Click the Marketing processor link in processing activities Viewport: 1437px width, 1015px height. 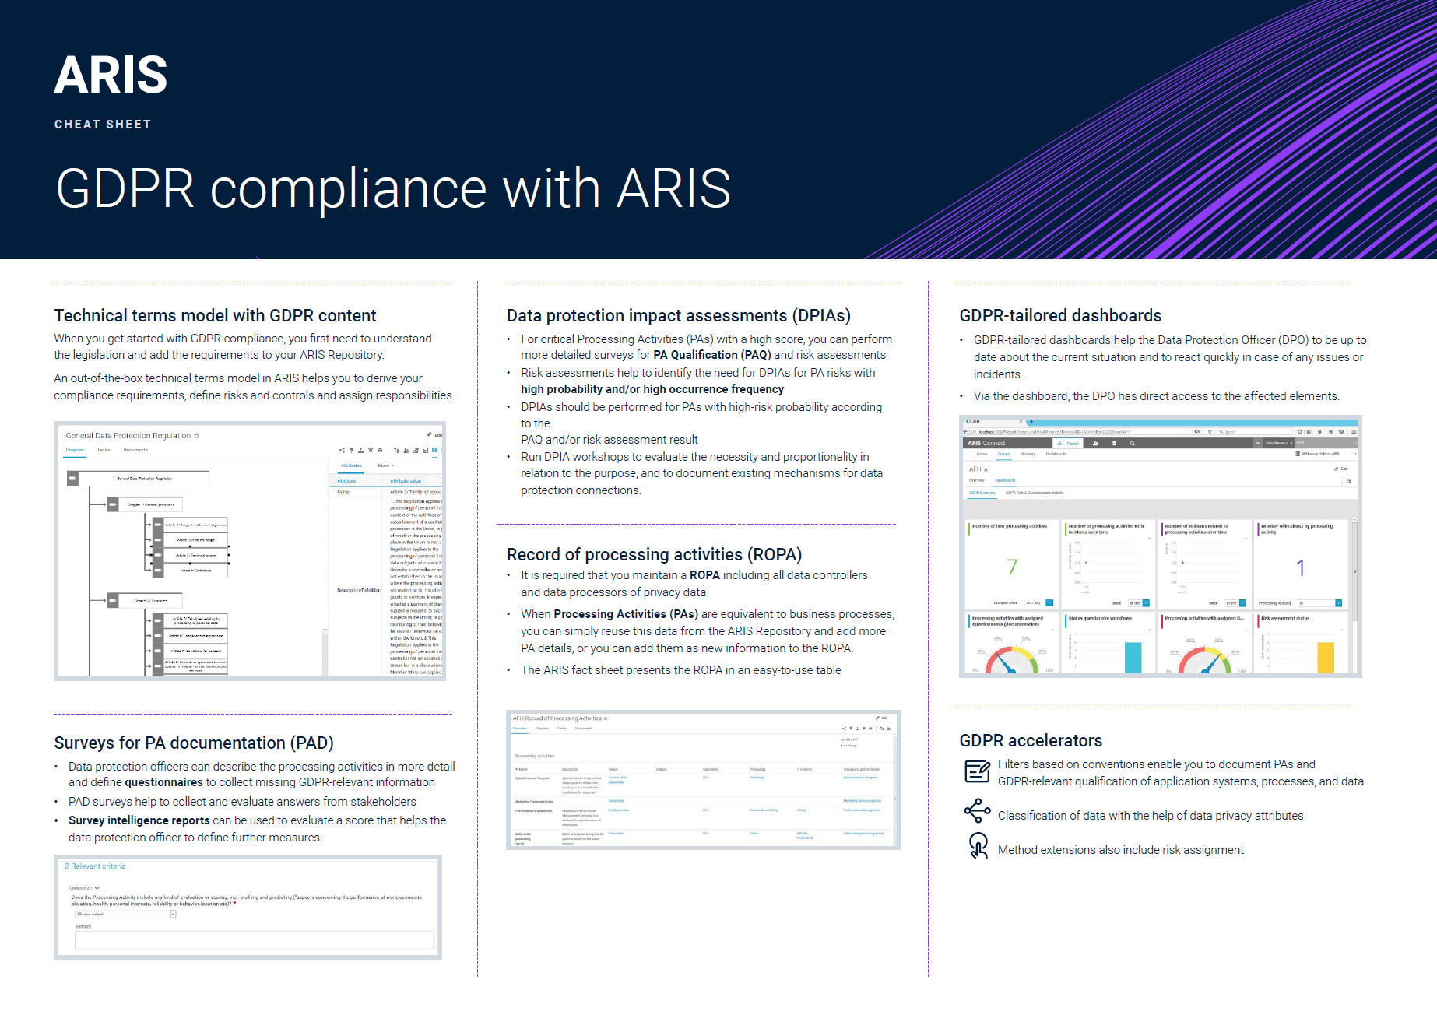tap(757, 778)
